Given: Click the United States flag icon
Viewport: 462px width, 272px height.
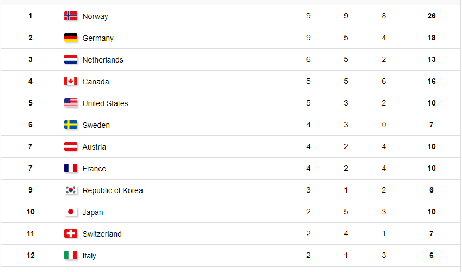Looking at the screenshot, I should pos(71,103).
